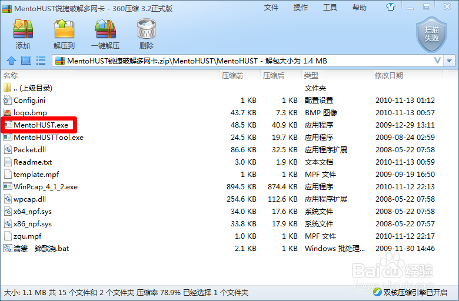Screen dimensions: 459x301
Task: Click 双核压缩引擎已开启 status text
Action: tap(415, 292)
